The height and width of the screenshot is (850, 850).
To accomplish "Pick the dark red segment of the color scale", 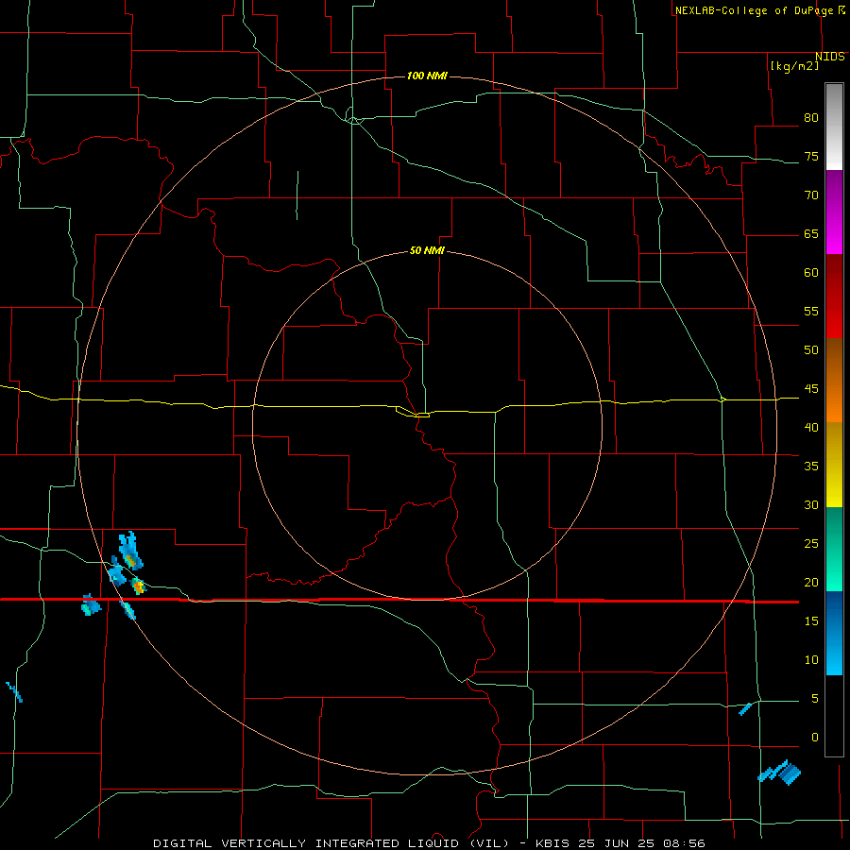I will click(834, 296).
